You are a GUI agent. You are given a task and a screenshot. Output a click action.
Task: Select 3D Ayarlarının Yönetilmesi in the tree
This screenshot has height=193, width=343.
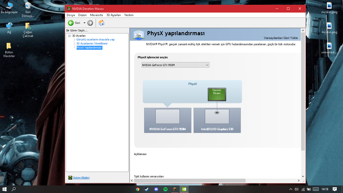coord(92,43)
